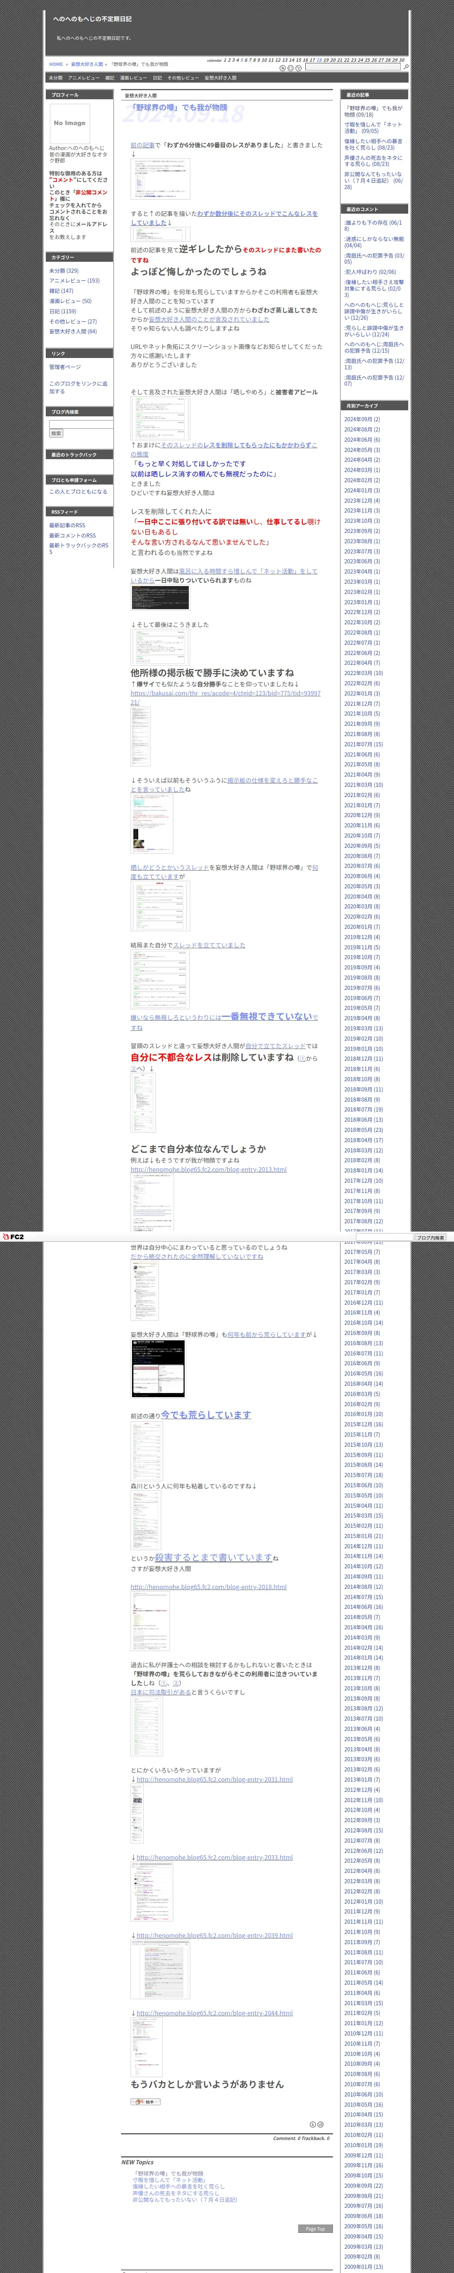Open archive 2024年08月 (2)
The image size is (454, 2273).
(x=362, y=430)
